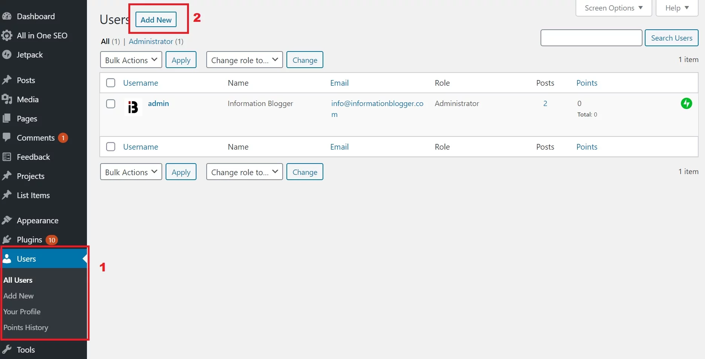Screen dimensions: 705x359
Task: Open the top Bulk Actions dropdown
Action: tap(131, 60)
